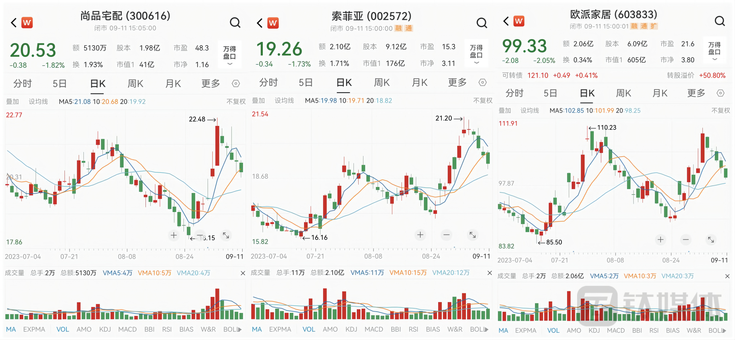This screenshot has height=340, width=735.
Task: Open the red W icon in 欧派家居 header
Action: [519, 21]
